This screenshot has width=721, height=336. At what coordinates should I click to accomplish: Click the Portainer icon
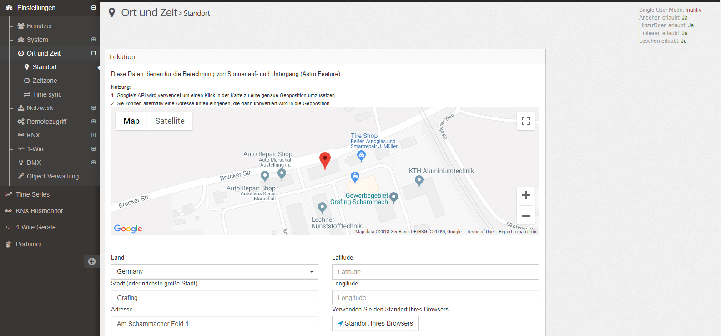click(x=8, y=244)
